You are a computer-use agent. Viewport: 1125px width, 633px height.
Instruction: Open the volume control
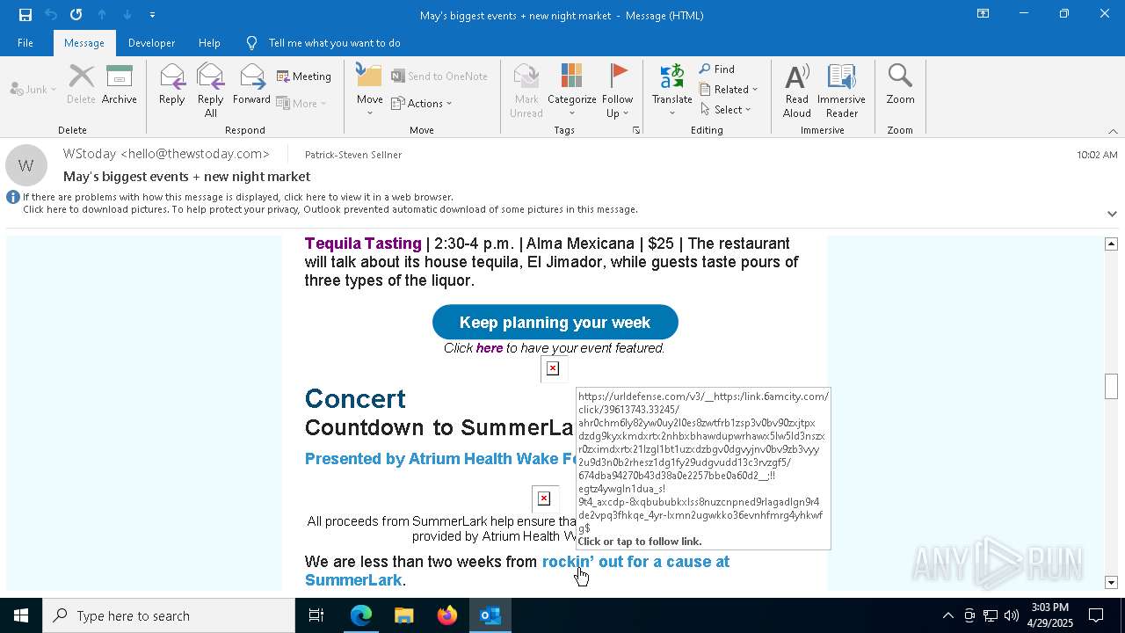click(1012, 615)
